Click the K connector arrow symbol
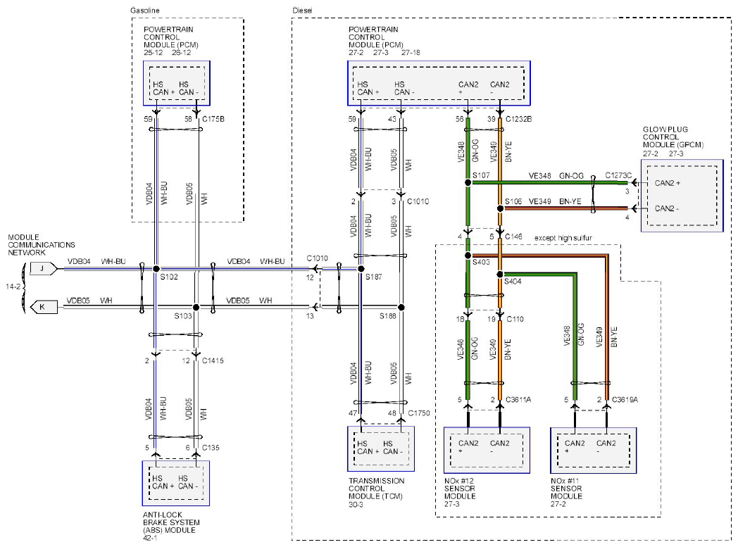This screenshot has height=547, width=738. pyautogui.click(x=43, y=307)
